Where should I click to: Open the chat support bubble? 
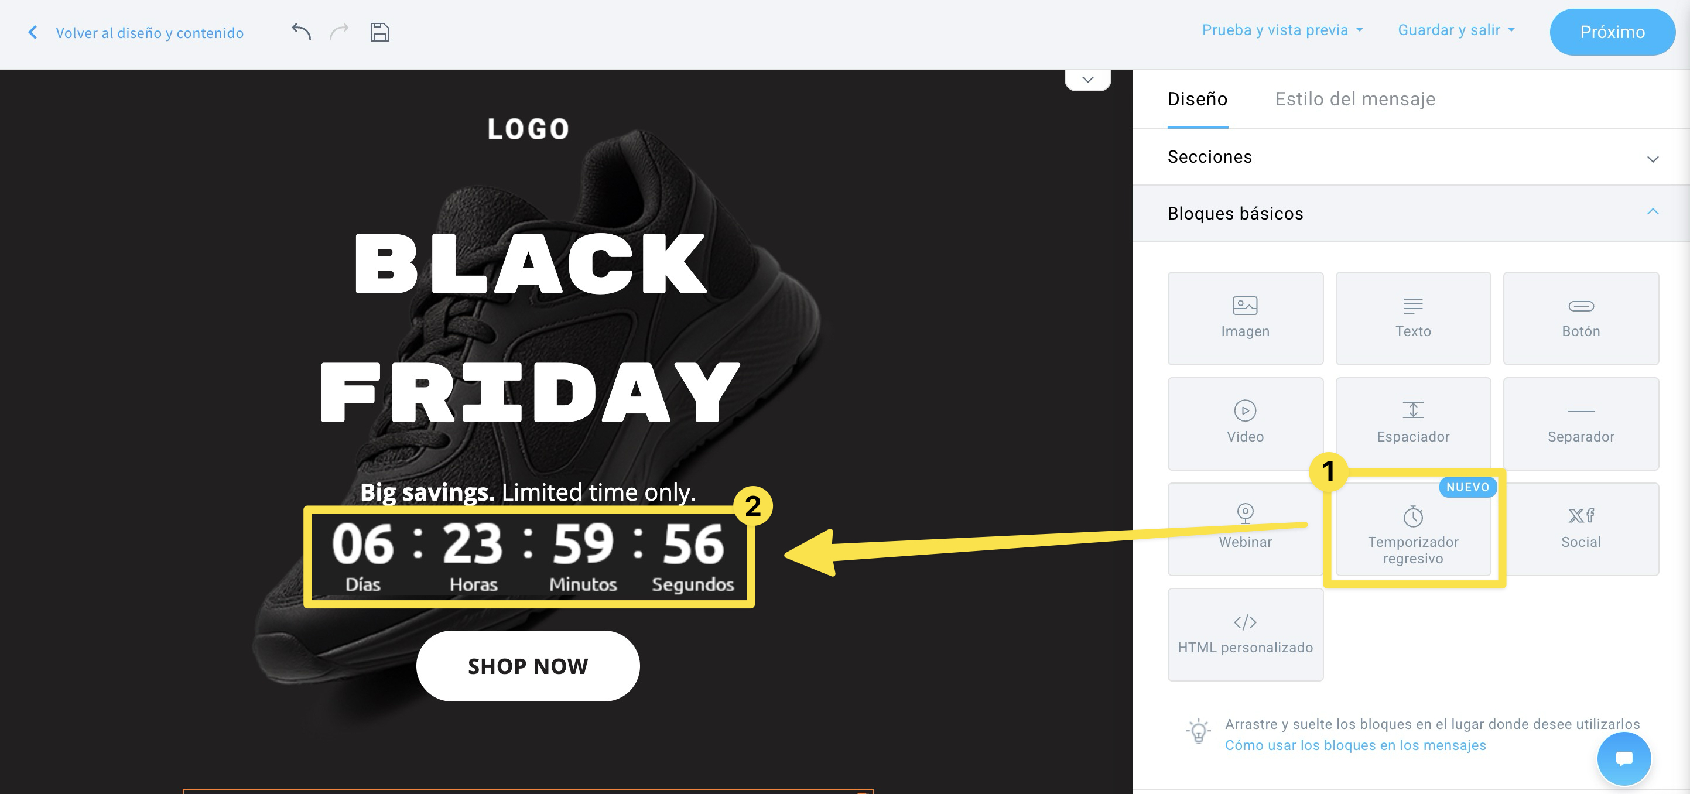click(1624, 758)
